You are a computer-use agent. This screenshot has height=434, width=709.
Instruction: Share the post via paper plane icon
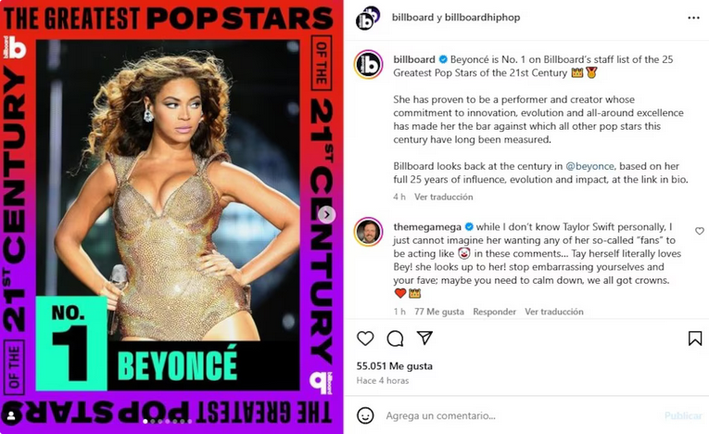tap(424, 338)
